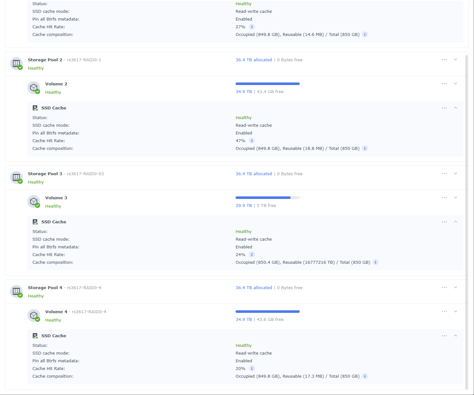
Task: Open more options menu for Volume 3
Action: click(444, 198)
